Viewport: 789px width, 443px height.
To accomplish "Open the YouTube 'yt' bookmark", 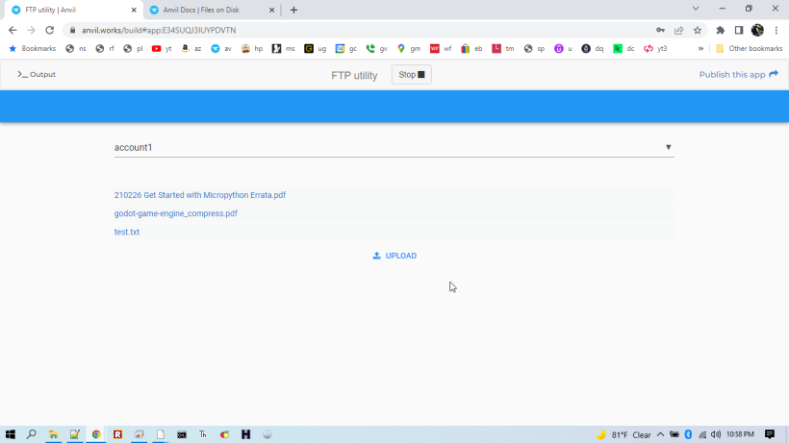I will coord(162,48).
